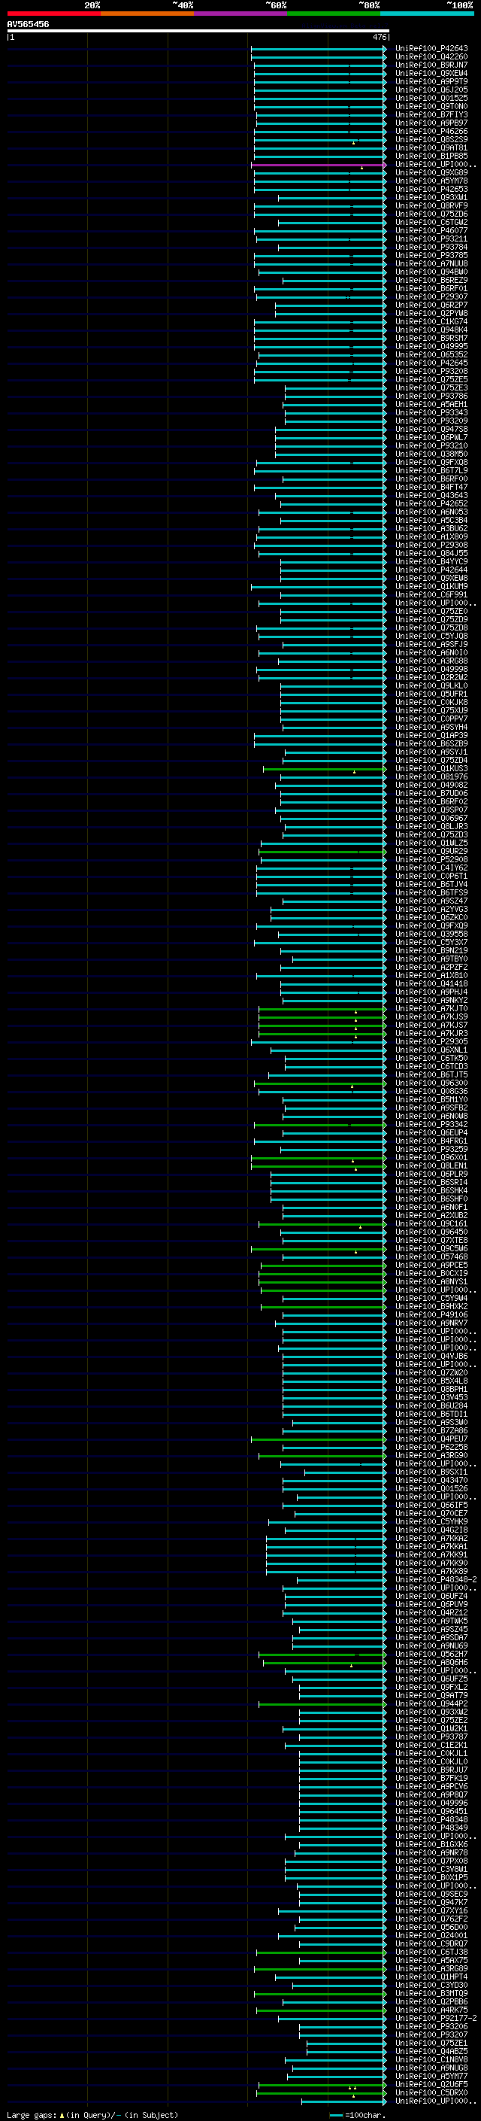Select the UniRef100_Q96451 label
This screenshot has height=2121, width=481.
coord(431,1810)
